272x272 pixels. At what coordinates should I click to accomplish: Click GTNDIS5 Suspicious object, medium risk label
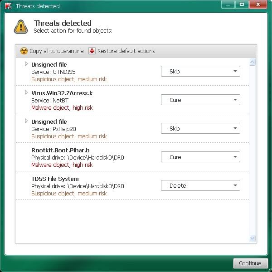point(69,79)
